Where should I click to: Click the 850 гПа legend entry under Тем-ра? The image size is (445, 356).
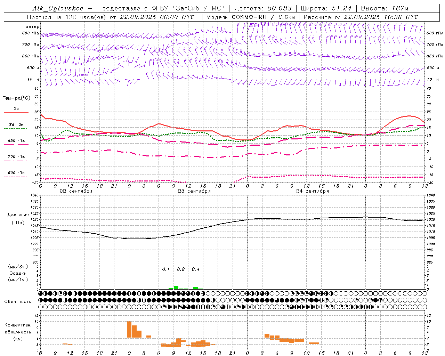16,141
